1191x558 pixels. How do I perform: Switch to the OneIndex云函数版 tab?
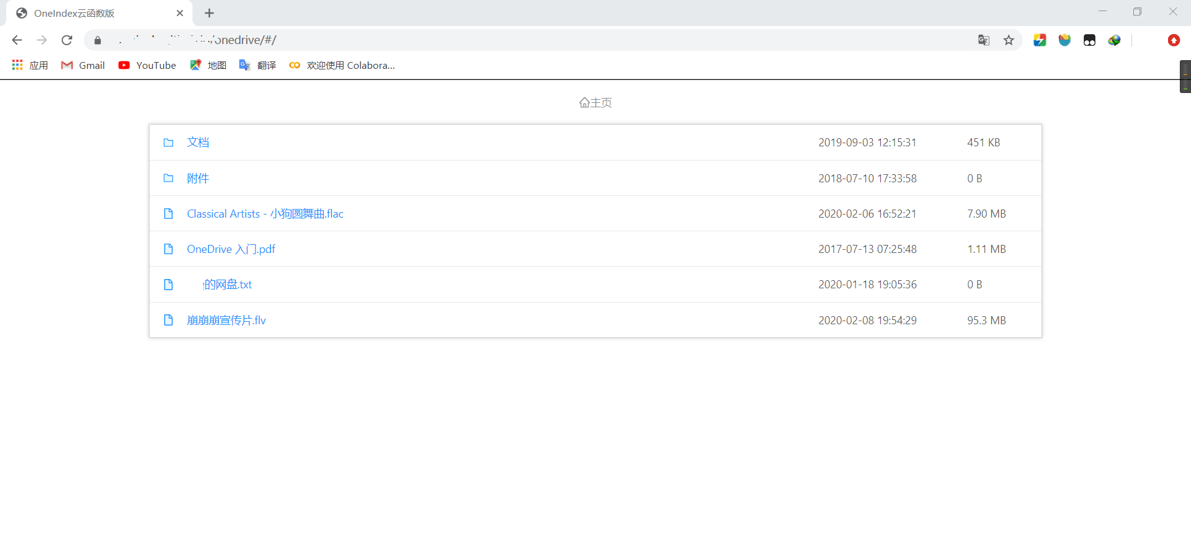[x=74, y=12]
